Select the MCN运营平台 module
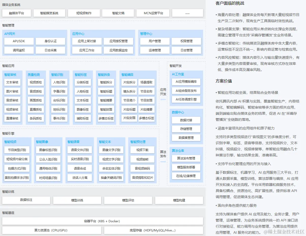The image size is (306, 236). (153, 13)
